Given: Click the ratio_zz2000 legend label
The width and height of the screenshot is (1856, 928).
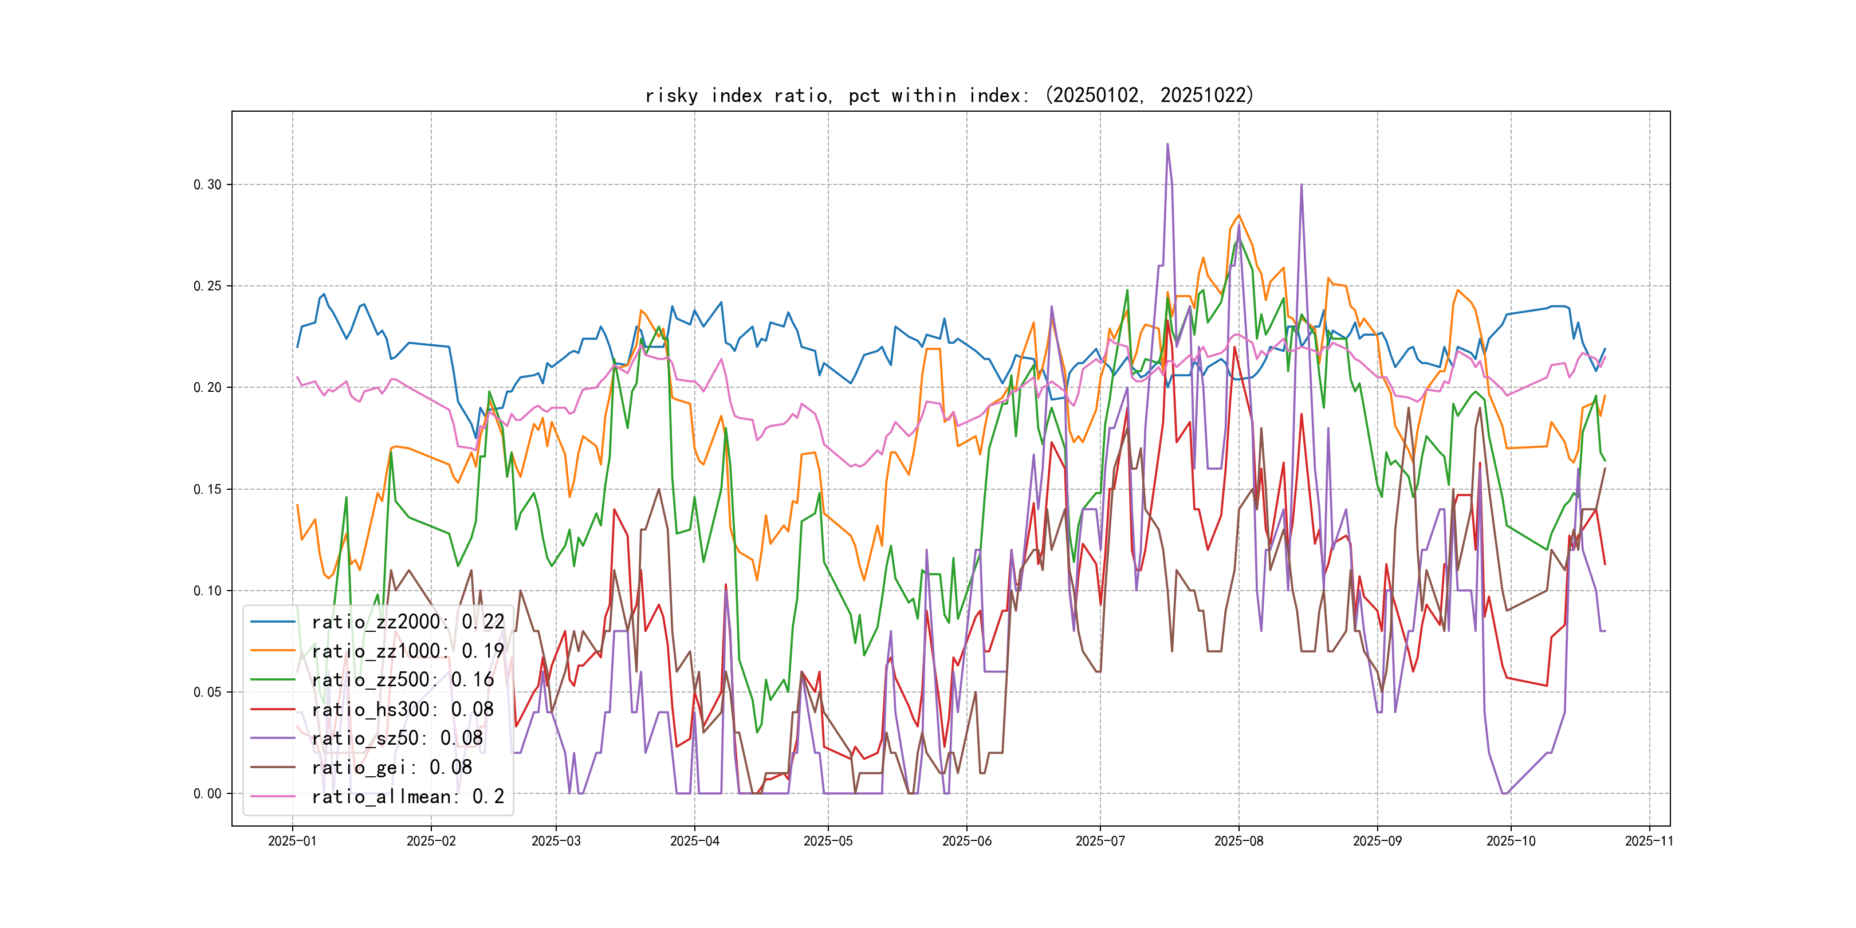Looking at the screenshot, I should [407, 622].
